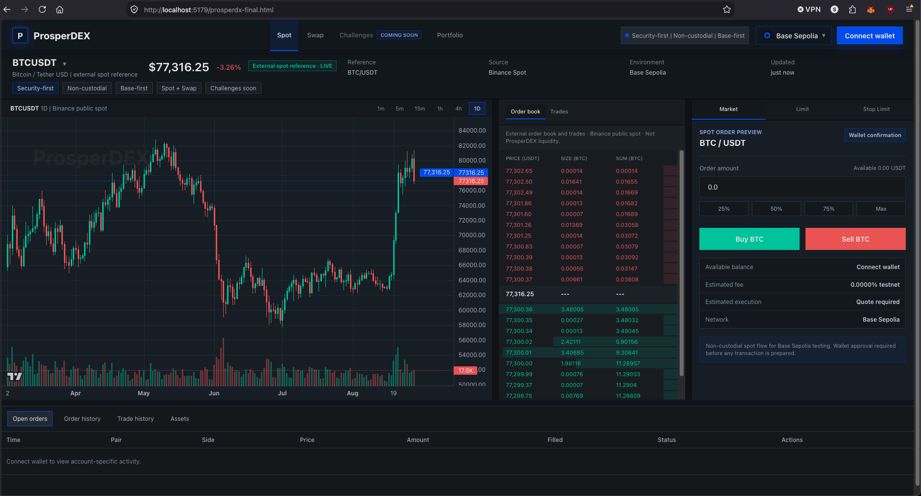Viewport: 921px width, 496px height.
Task: Click the ProsperDEX P logo
Action: [x=20, y=36]
